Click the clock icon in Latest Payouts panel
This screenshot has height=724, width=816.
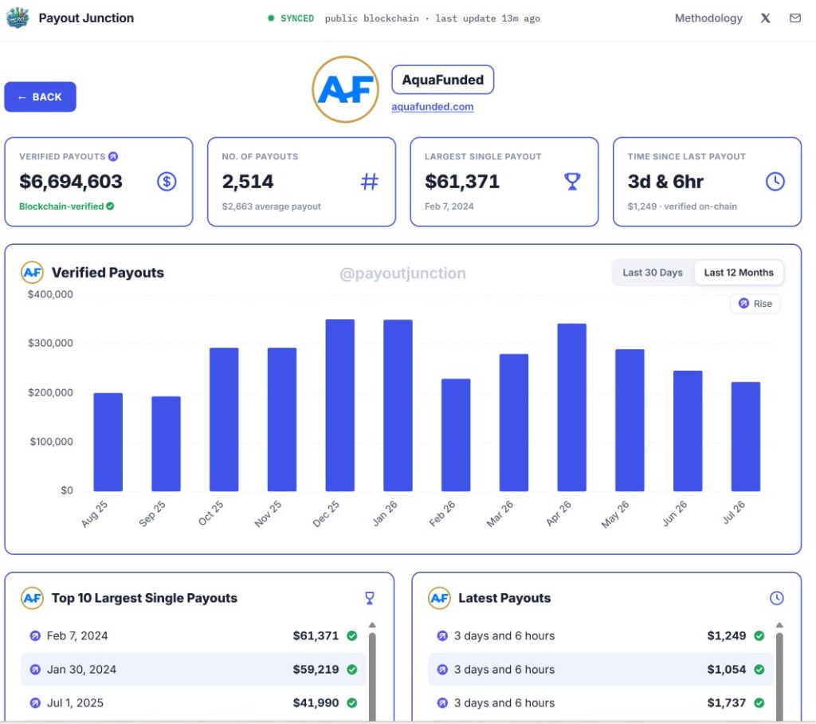(x=776, y=598)
